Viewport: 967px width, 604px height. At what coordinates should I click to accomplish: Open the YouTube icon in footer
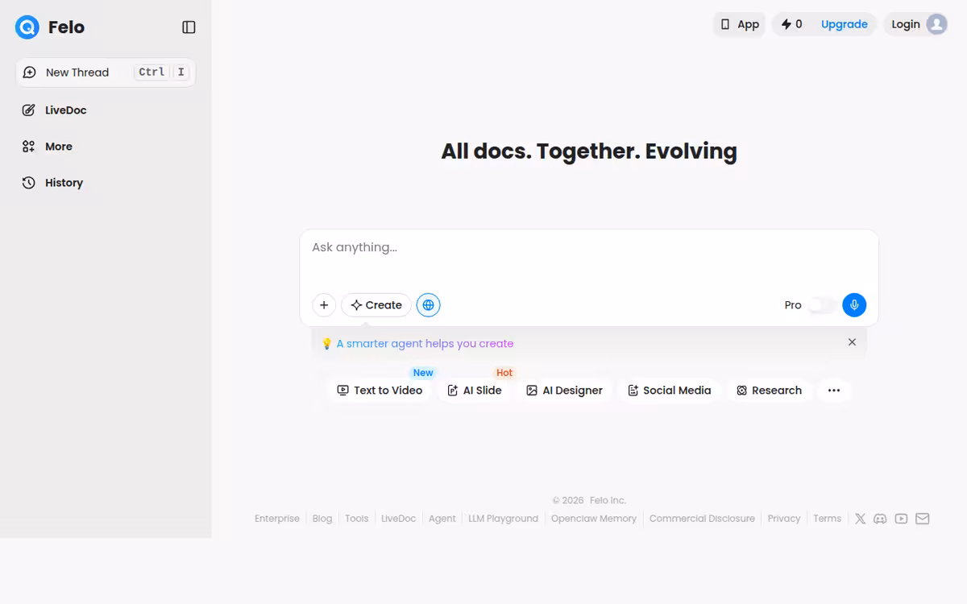point(901,519)
